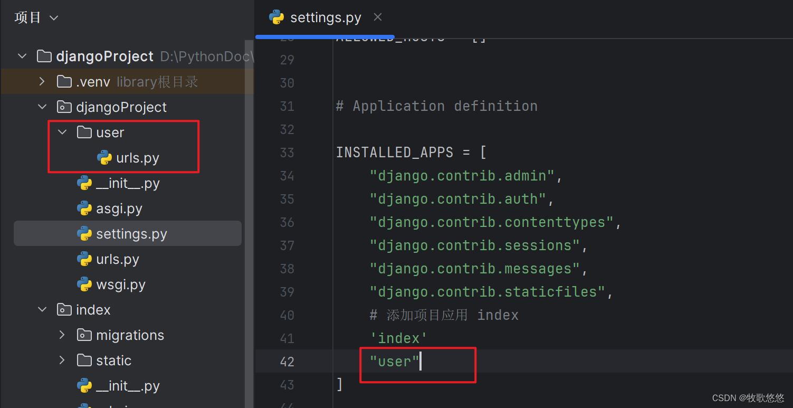Click the 添加项目应用 index comment
Viewport: 793px width, 408px height.
pos(444,315)
